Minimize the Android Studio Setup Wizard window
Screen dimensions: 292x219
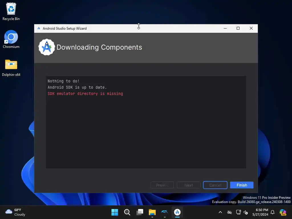point(225,28)
